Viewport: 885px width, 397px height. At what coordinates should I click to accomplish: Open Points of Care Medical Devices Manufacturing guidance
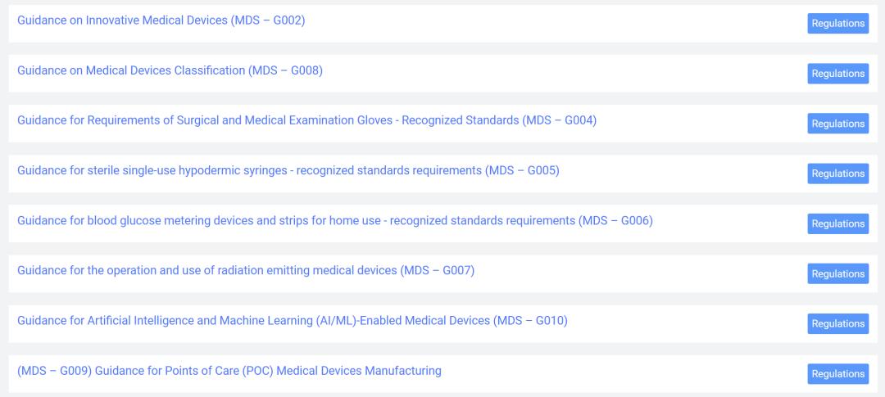point(229,371)
